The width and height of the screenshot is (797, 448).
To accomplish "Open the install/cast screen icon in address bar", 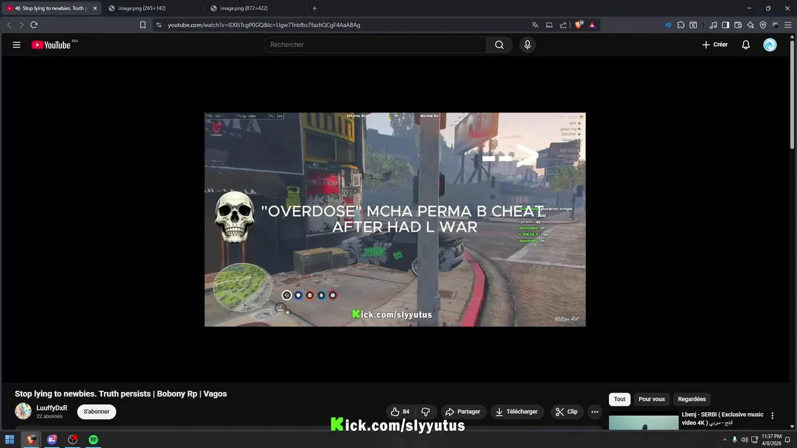I will pos(549,25).
